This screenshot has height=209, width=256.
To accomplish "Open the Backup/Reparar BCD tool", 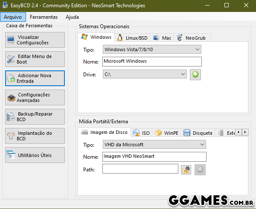I will 35,117.
